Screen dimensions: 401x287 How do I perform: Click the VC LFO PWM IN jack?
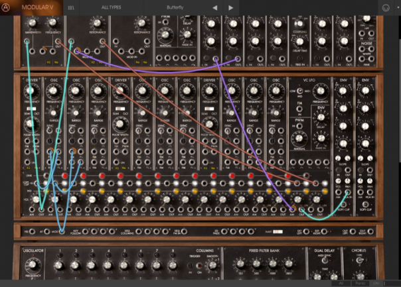point(299,126)
